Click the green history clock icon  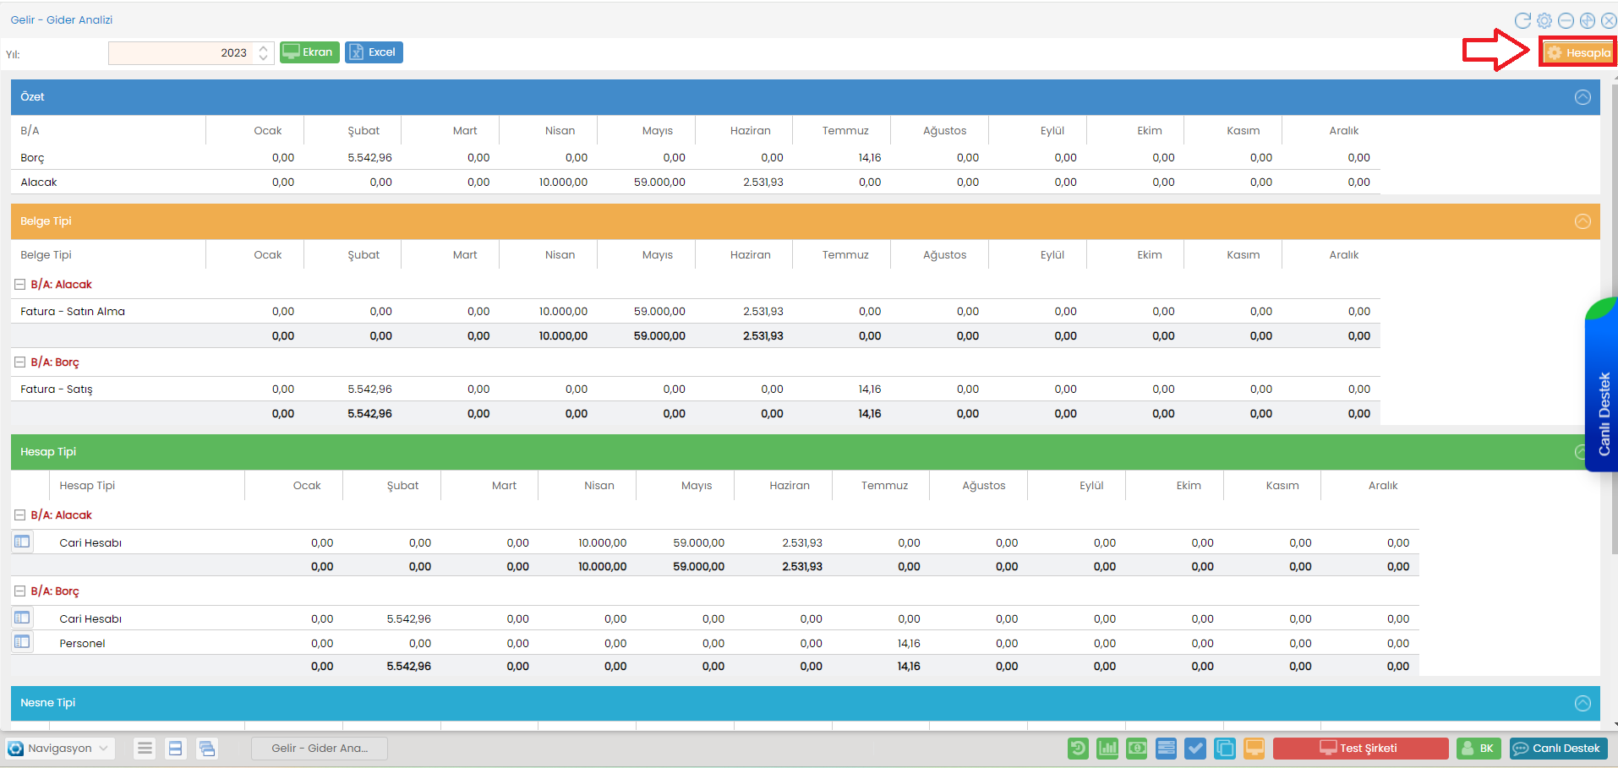pos(1078,748)
